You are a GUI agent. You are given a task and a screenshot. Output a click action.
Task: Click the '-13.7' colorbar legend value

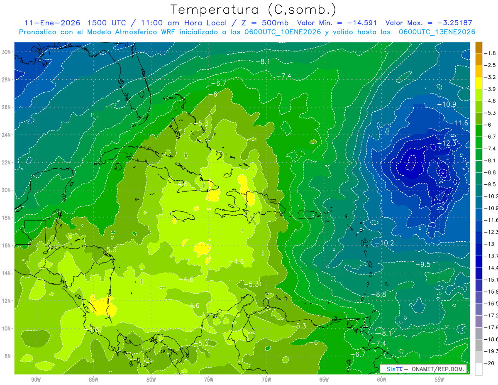(x=491, y=256)
